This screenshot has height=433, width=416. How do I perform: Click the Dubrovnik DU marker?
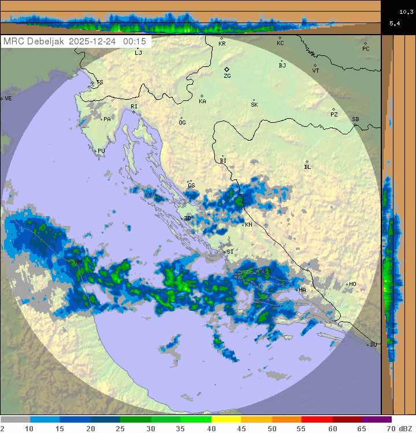tap(368, 345)
